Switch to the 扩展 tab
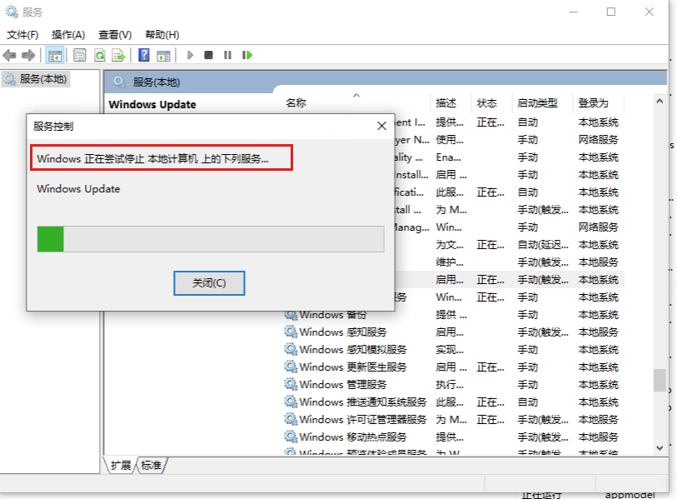Screen dimensions: 677x499 coord(121,466)
